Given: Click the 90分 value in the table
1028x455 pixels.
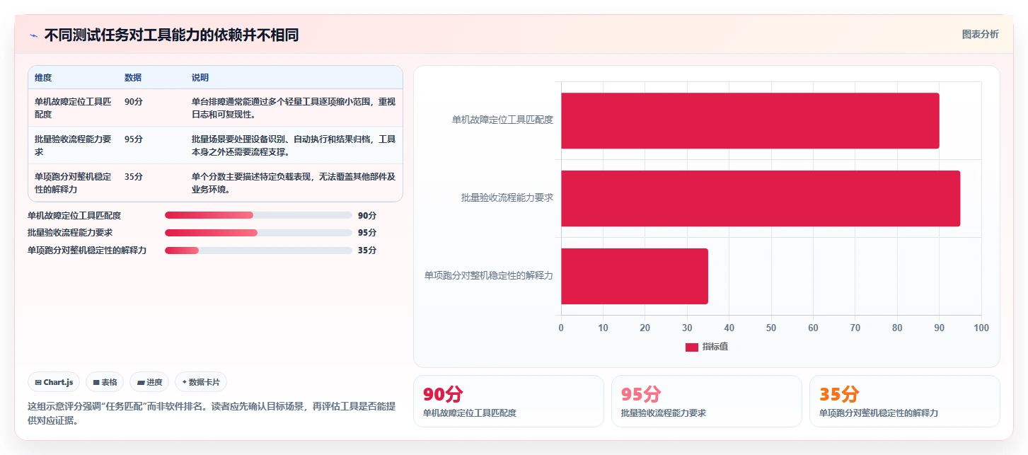Looking at the screenshot, I should [x=134, y=102].
